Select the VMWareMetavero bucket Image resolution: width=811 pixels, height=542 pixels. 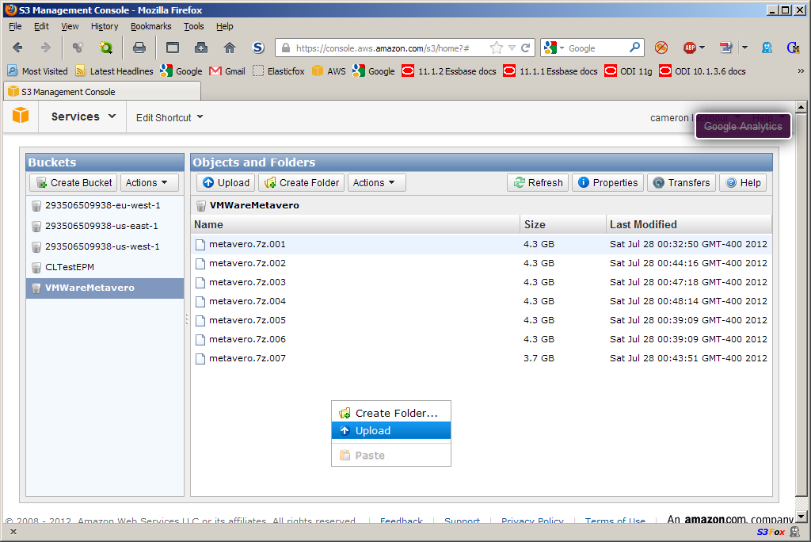pyautogui.click(x=105, y=288)
